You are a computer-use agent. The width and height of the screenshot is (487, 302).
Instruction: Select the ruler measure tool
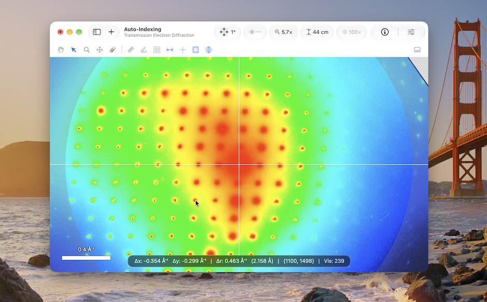tap(131, 50)
